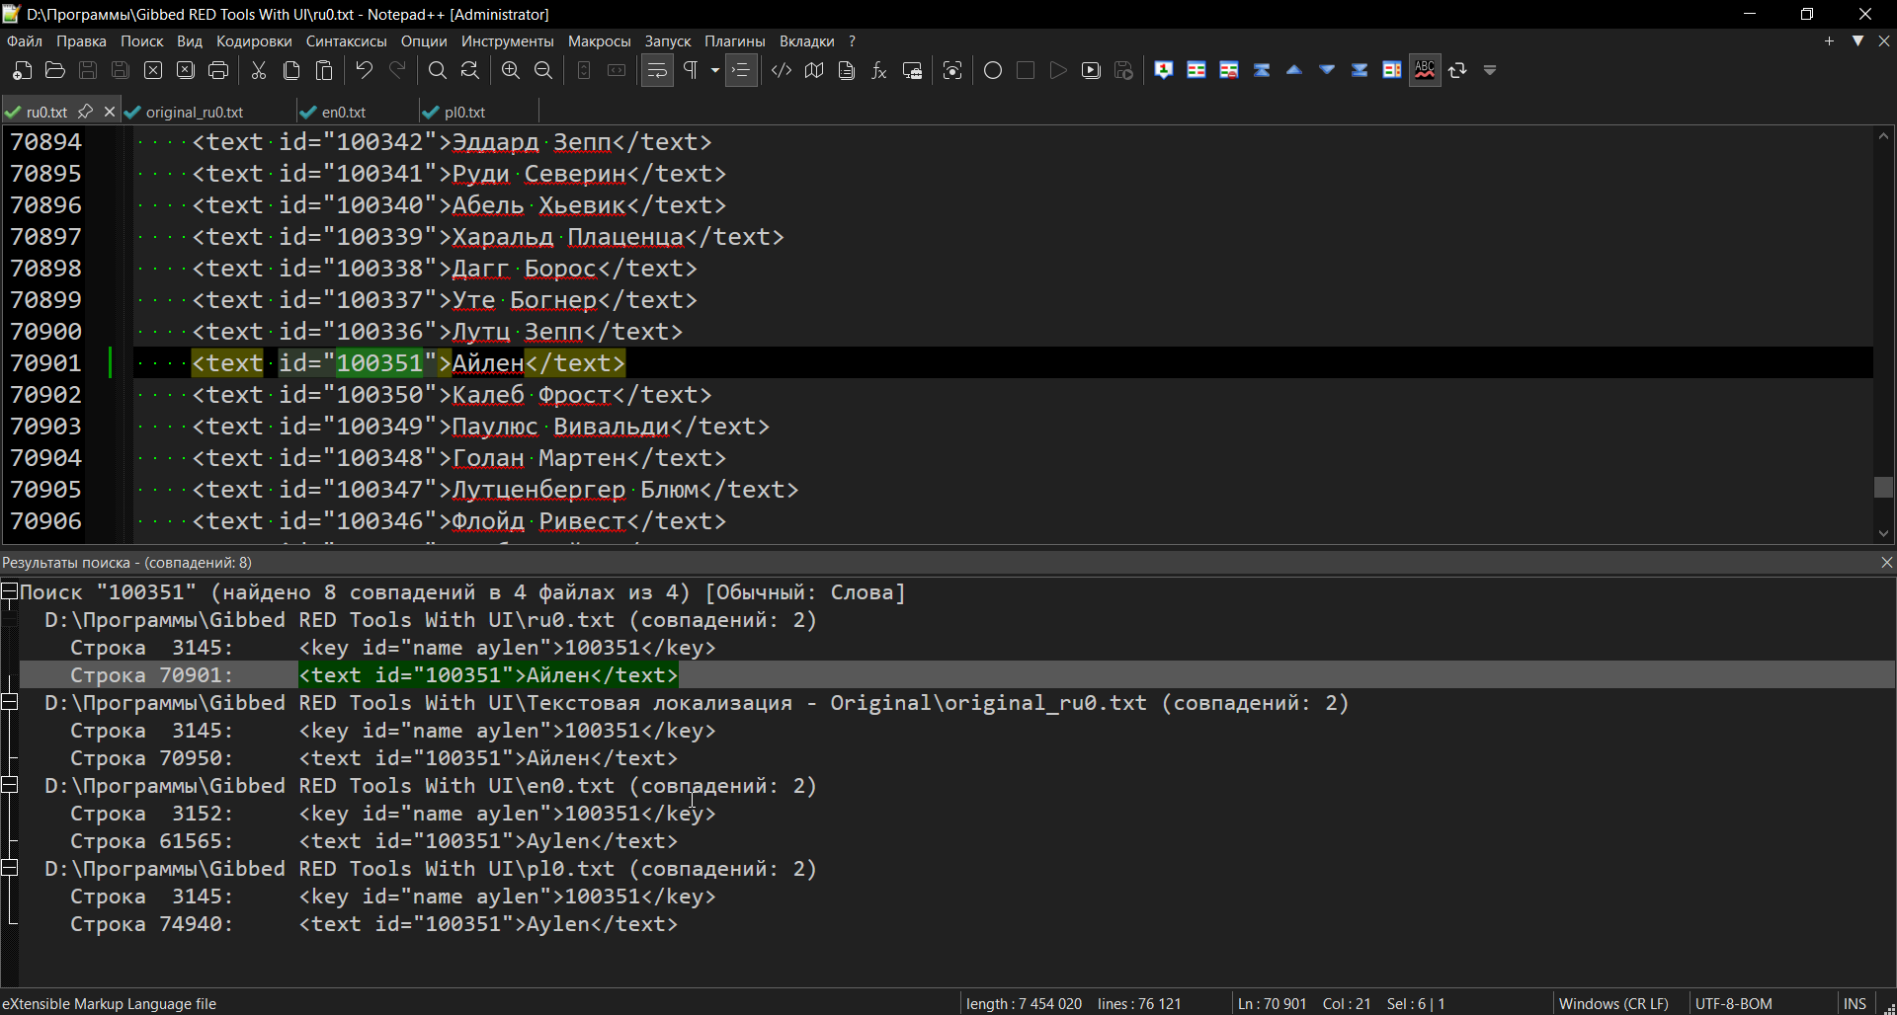Click the Function List fx icon
Viewport: 1897px width, 1015px height.
coord(879,70)
